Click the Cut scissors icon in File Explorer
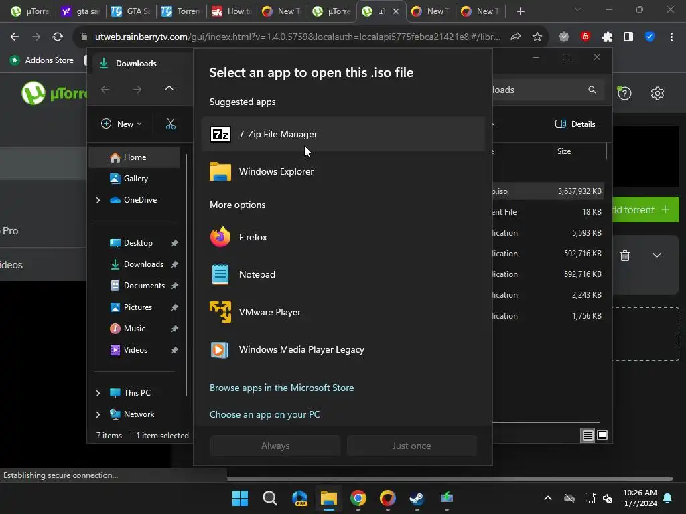 coord(171,124)
